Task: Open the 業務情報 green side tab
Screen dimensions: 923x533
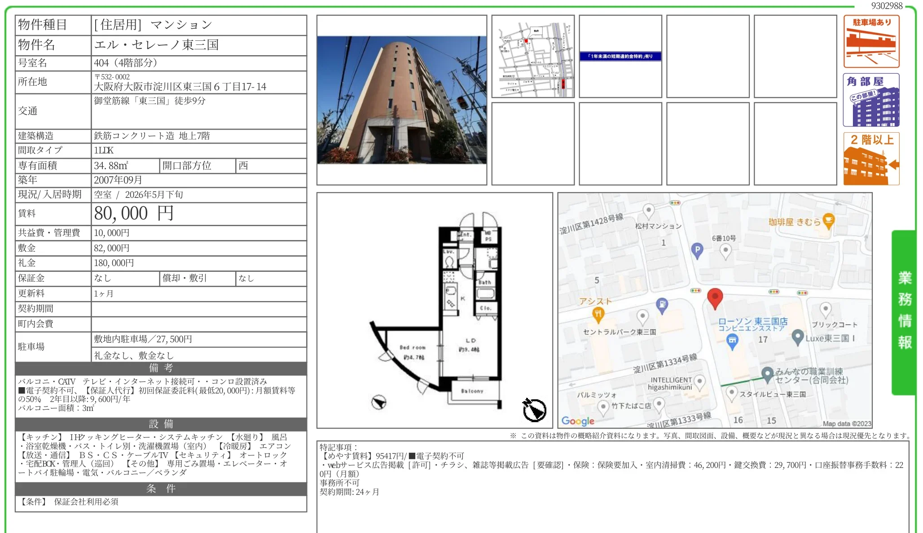Action: [904, 311]
